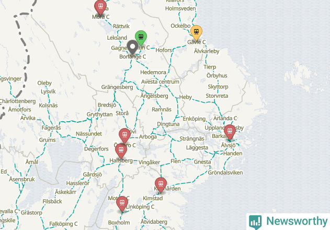Image resolution: width=330 pixels, height=230 pixels.
Task: Click the Dingtuna label
Action: click(168, 124)
